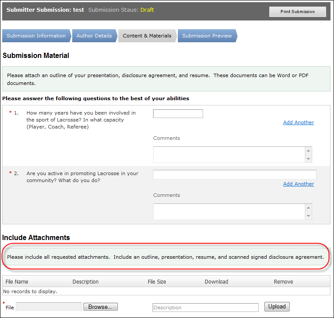Click the Browse button to choose a file
334x318 pixels.
click(x=100, y=307)
